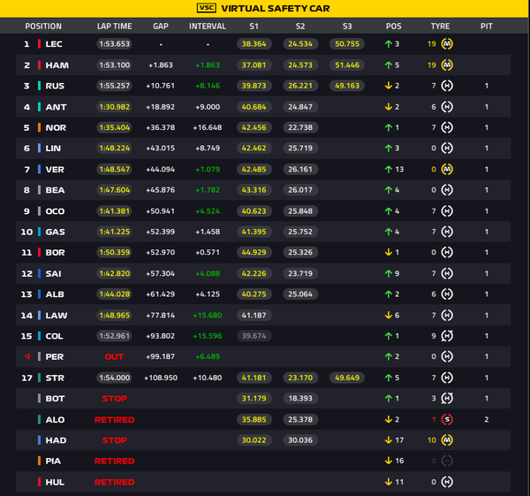Viewport: 530px width, 496px height.
Task: Click LAW's interval +15.680
Action: tap(208, 316)
